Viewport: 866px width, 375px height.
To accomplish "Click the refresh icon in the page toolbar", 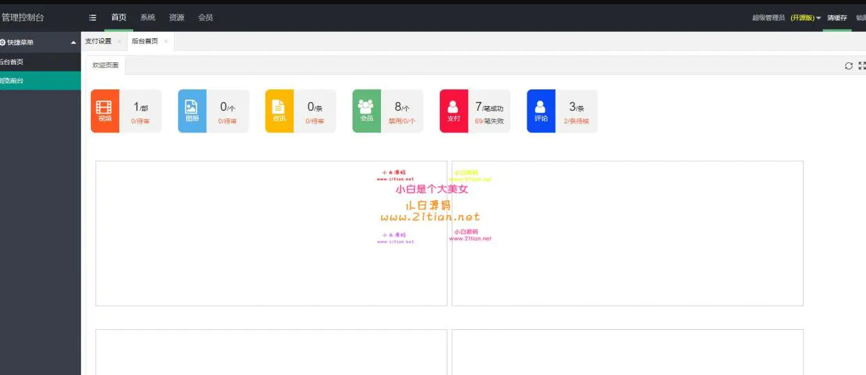I will [x=848, y=66].
